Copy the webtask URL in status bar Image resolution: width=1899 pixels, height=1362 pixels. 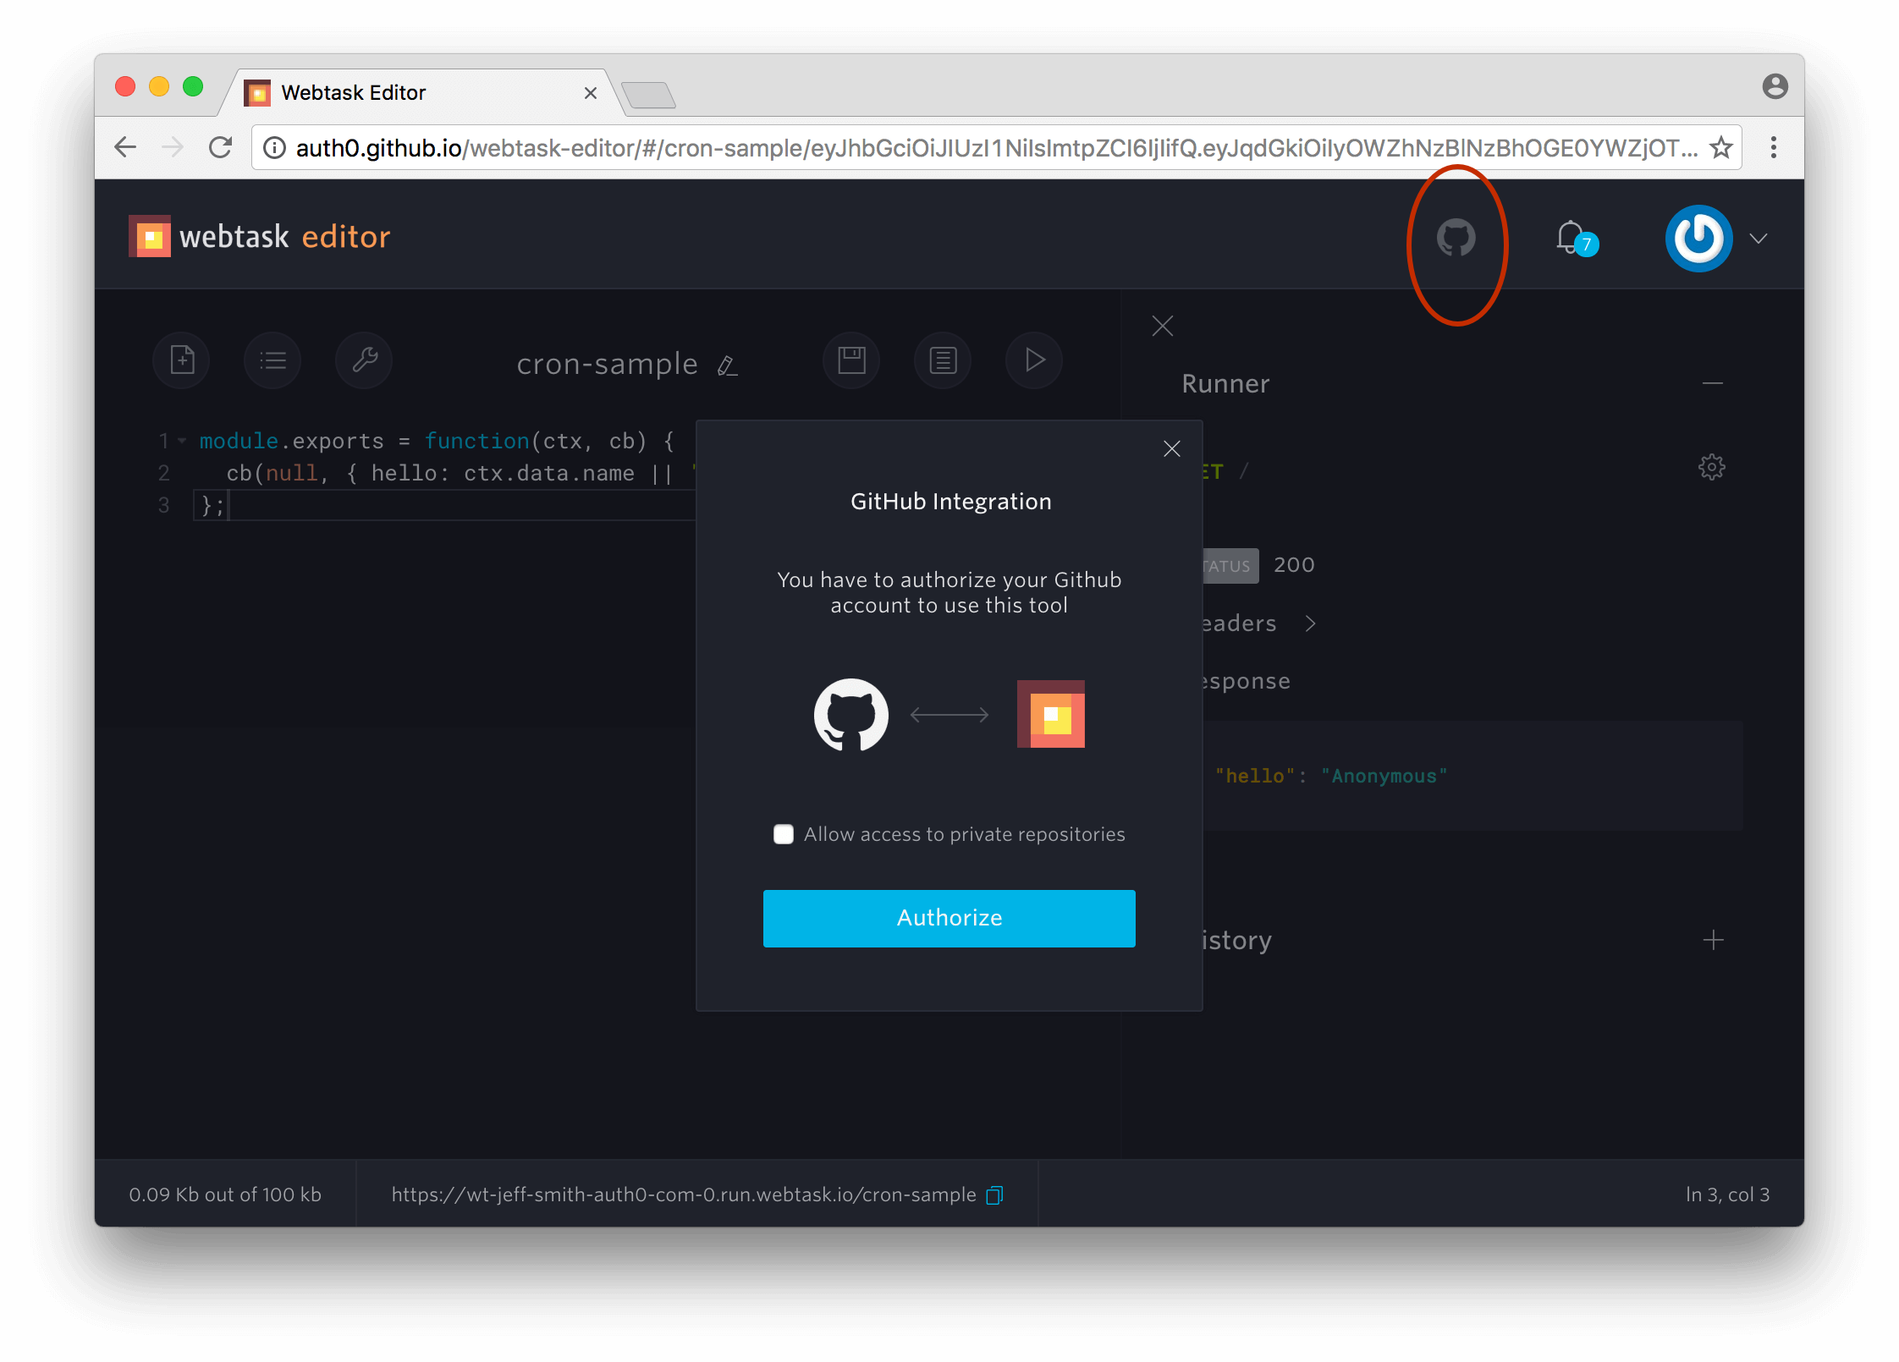coord(995,1194)
